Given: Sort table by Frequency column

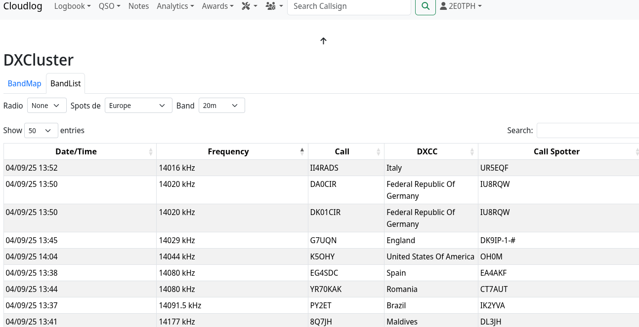Looking at the screenshot, I should click(228, 151).
